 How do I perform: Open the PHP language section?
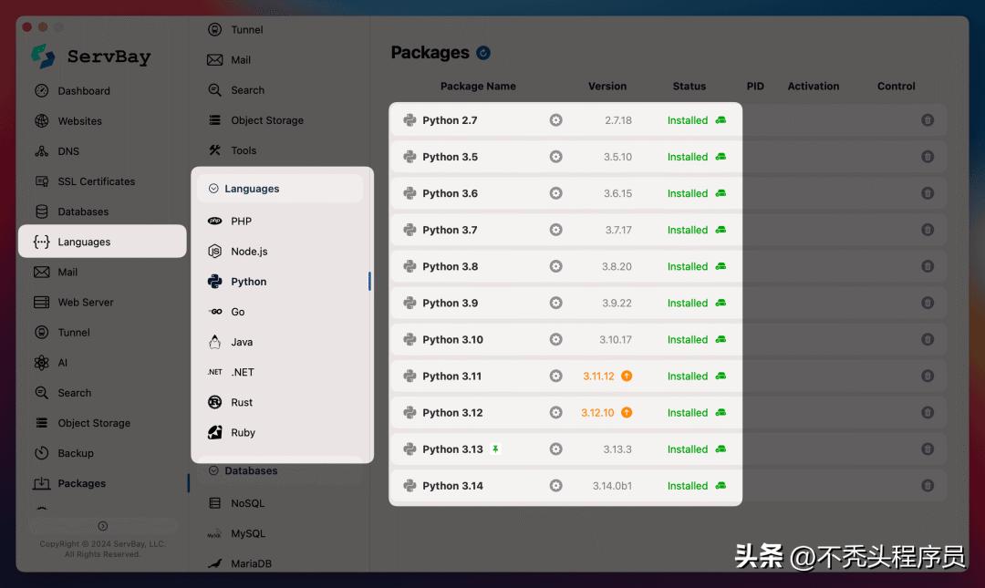click(239, 221)
